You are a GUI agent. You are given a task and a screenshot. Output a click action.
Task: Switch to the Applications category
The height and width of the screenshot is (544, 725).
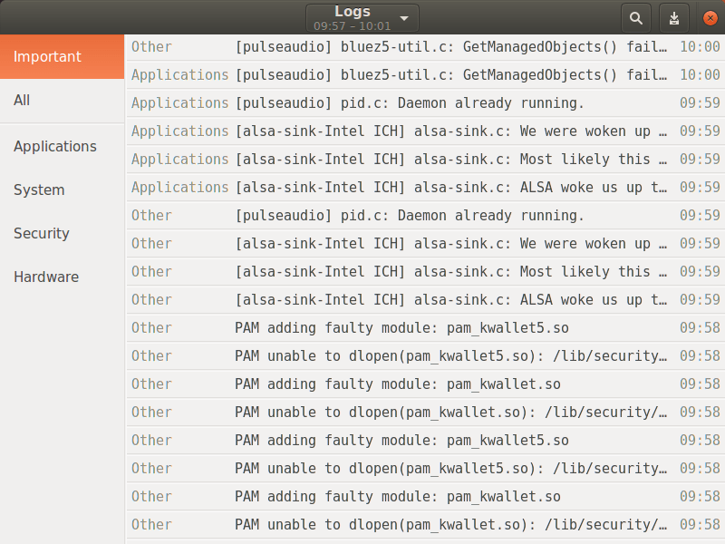[x=62, y=146]
